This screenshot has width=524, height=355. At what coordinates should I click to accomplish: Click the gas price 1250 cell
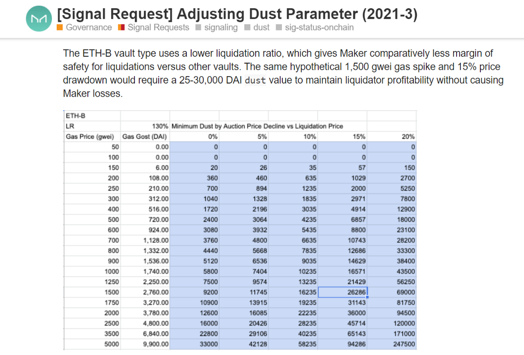click(x=92, y=282)
